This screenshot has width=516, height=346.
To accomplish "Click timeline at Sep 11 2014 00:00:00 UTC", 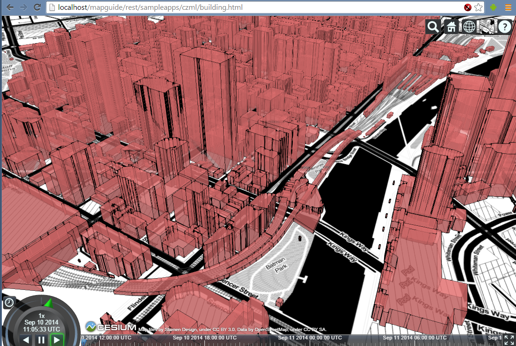I will (x=310, y=338).
